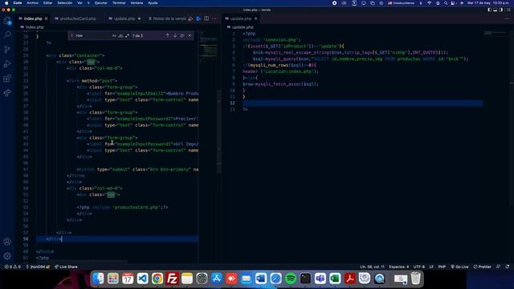Click the find input containing 'row'
Screen dimensions: 514x289
tap(92, 35)
